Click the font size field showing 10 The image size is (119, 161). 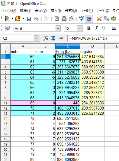coord(70,28)
